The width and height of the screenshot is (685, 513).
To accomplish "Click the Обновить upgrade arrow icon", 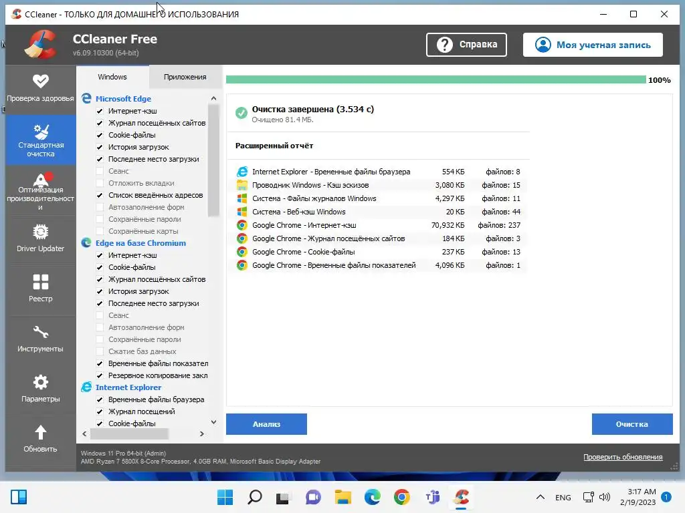I will (41, 432).
